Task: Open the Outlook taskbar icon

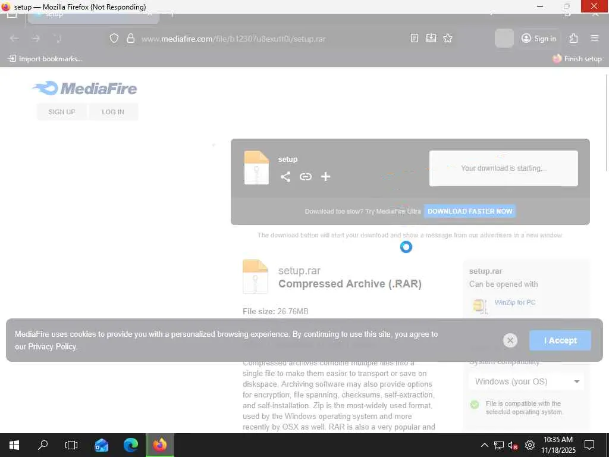Action: coord(101,445)
